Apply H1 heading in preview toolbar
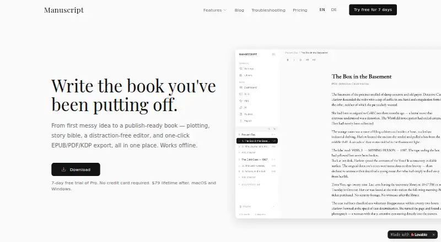The width and height of the screenshot is (441, 242). [x=307, y=60]
